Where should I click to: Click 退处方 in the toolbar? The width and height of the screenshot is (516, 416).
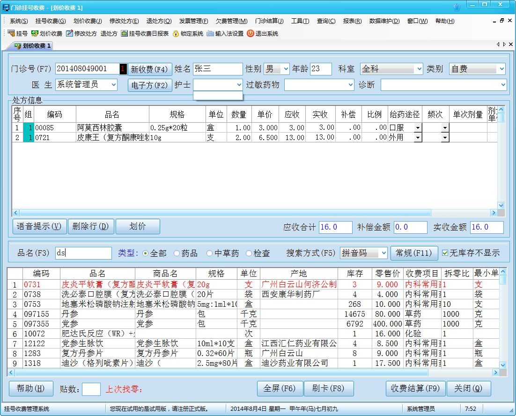[109, 34]
